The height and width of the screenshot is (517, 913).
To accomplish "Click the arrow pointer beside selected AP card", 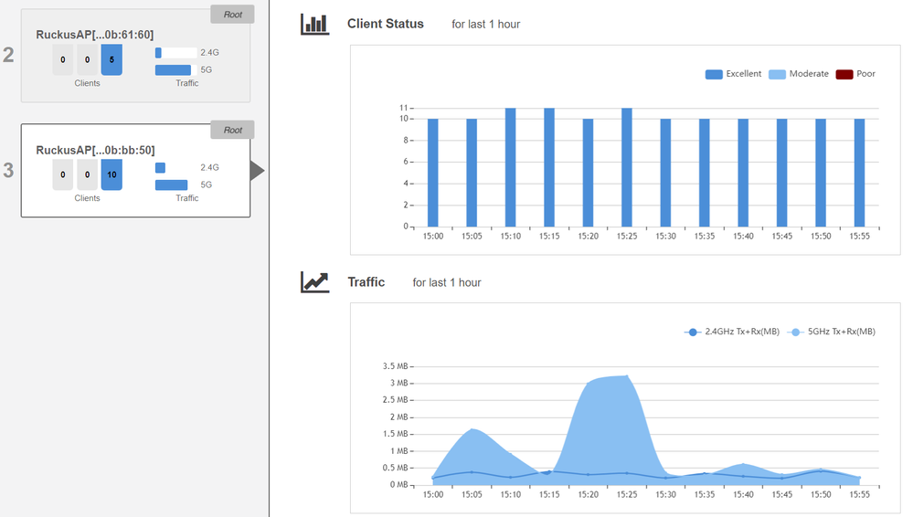I will click(x=257, y=171).
